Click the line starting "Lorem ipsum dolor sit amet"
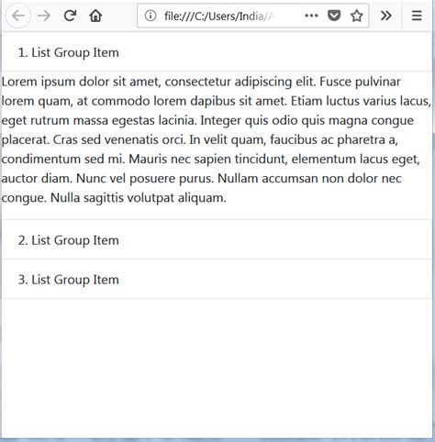Viewport: 435px width, 442px height. [x=201, y=82]
